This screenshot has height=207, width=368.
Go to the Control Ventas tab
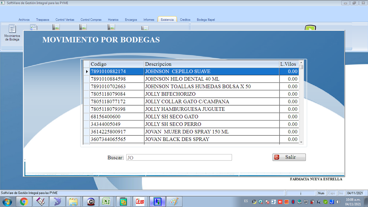[65, 20]
